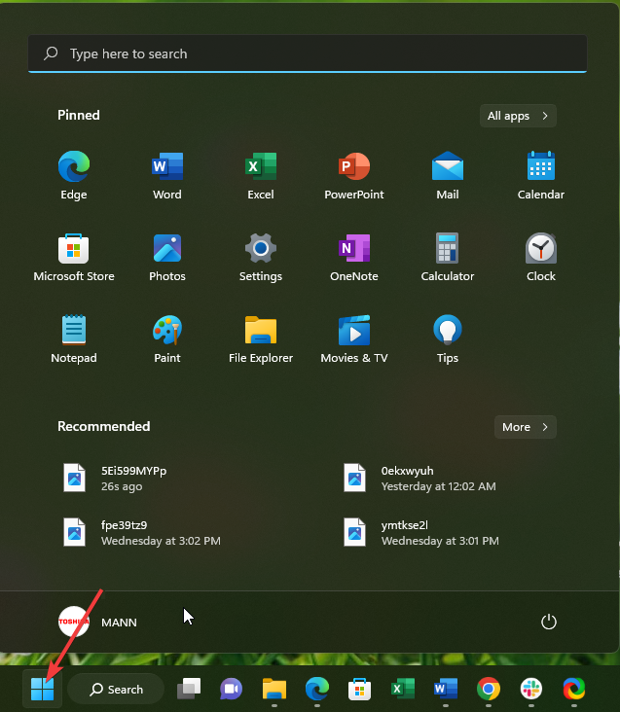Open the Mail app
This screenshot has width=620, height=712.
coord(448,176)
